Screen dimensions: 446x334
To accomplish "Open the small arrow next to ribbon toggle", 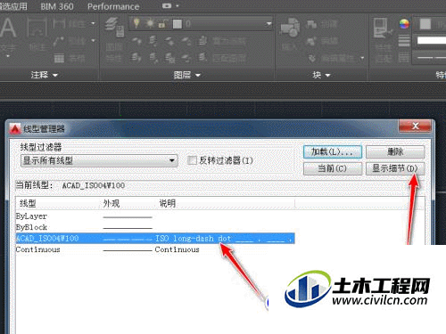I will (178, 5).
